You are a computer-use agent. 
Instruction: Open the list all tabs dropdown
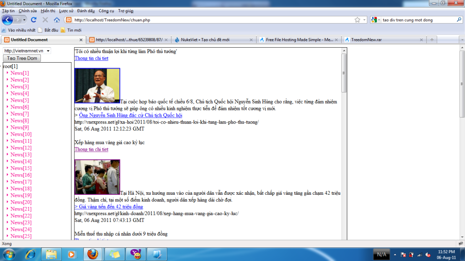pos(462,39)
